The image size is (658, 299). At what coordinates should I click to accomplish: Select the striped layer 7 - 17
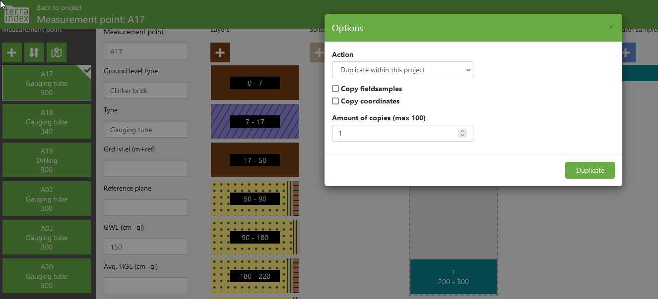[x=255, y=121]
